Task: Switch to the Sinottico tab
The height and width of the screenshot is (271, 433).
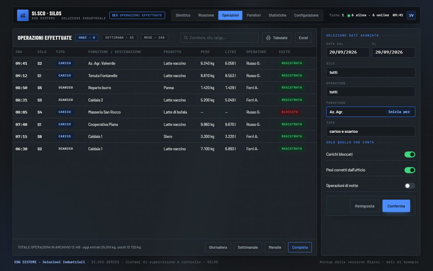Action: pyautogui.click(x=183, y=15)
